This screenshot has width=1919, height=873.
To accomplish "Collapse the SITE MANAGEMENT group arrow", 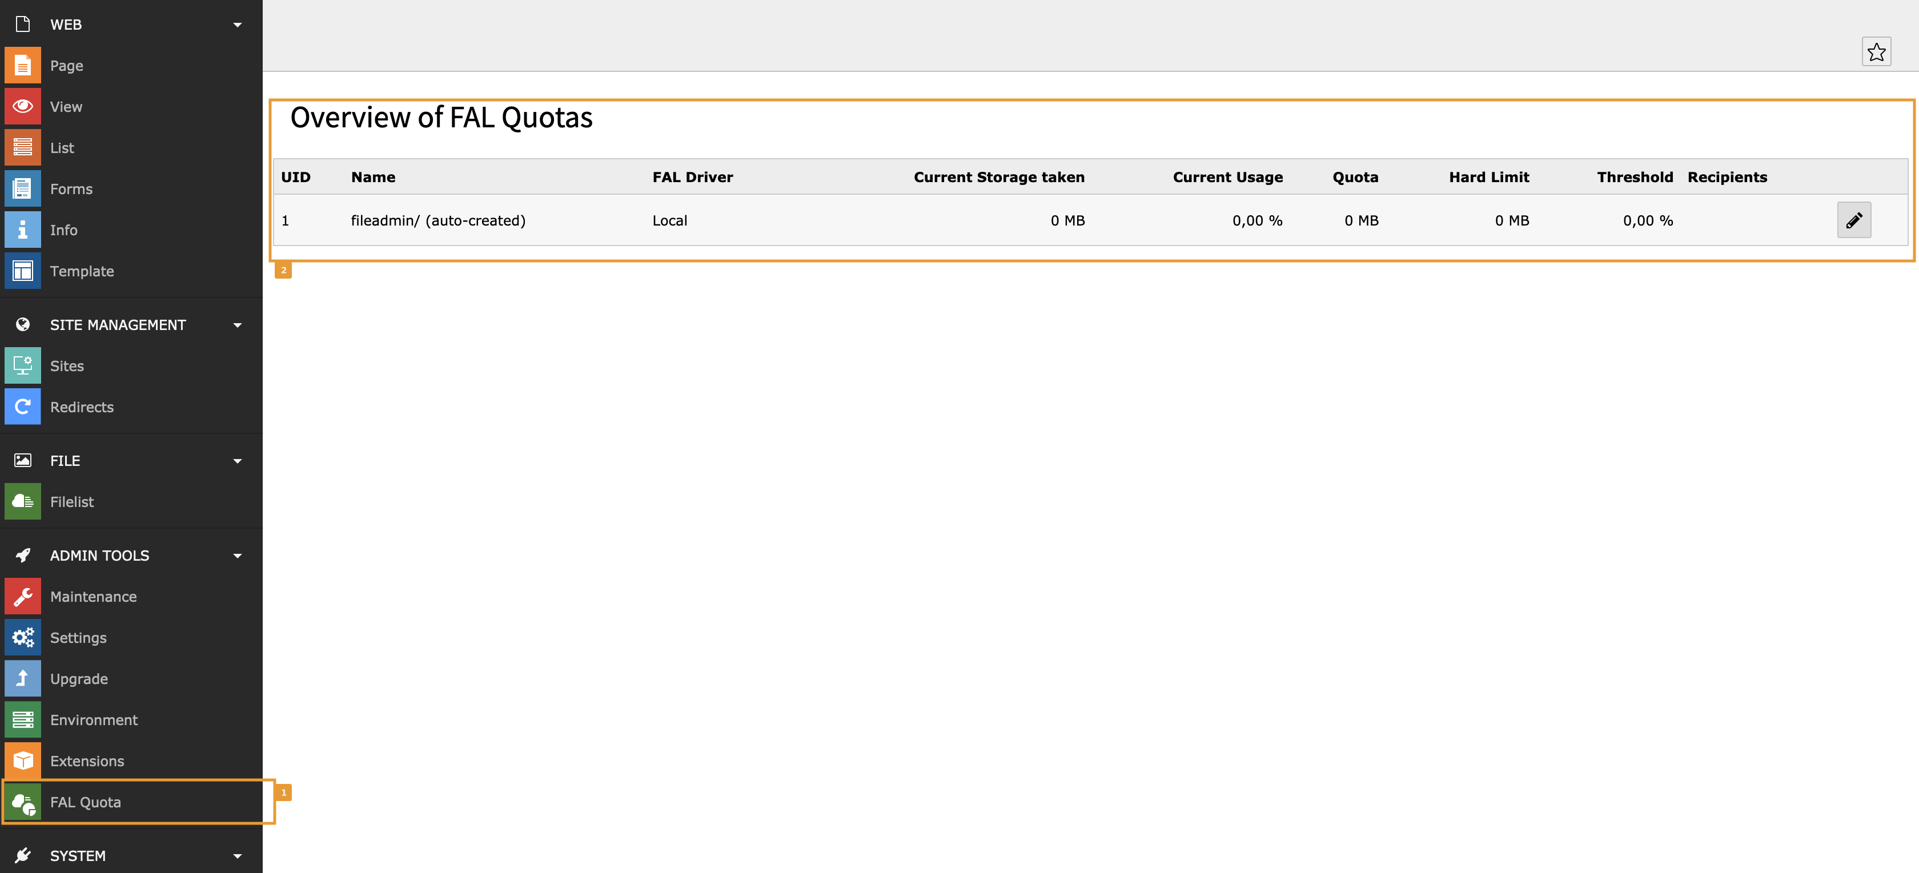I will click(237, 325).
